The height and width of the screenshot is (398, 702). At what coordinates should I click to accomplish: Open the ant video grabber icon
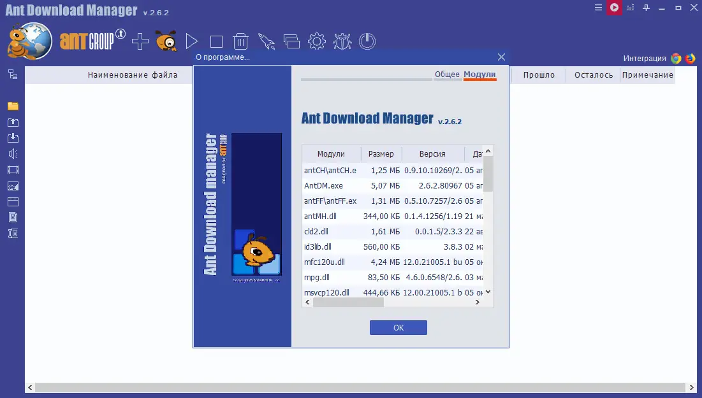pyautogui.click(x=166, y=41)
